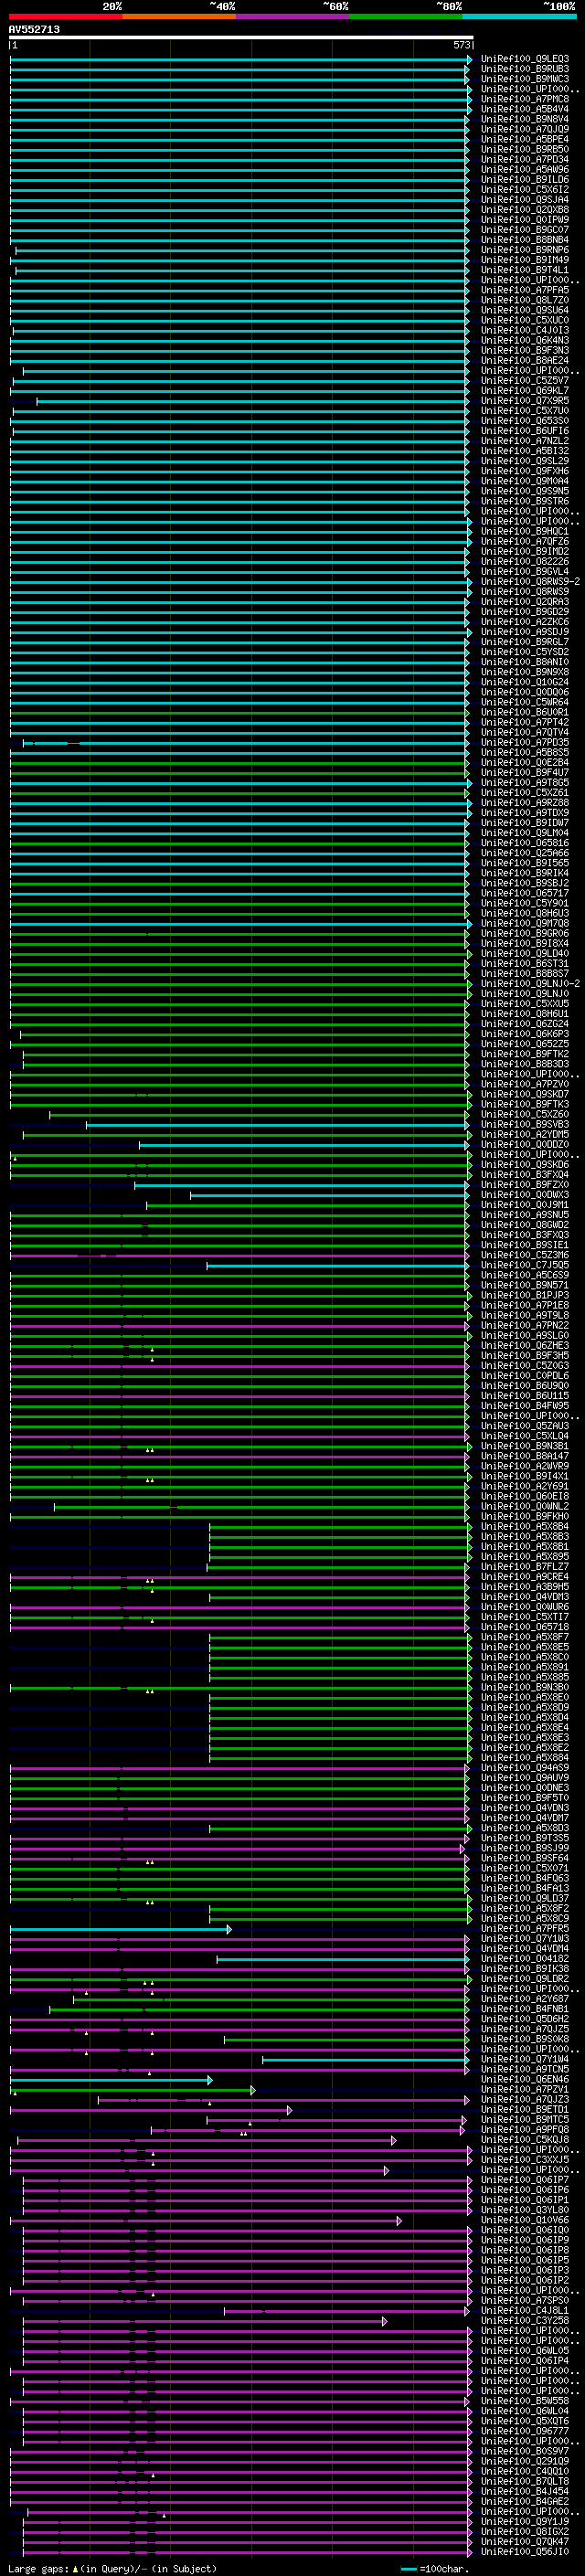Click hit label UniRef100_B8AE24

(x=525, y=360)
